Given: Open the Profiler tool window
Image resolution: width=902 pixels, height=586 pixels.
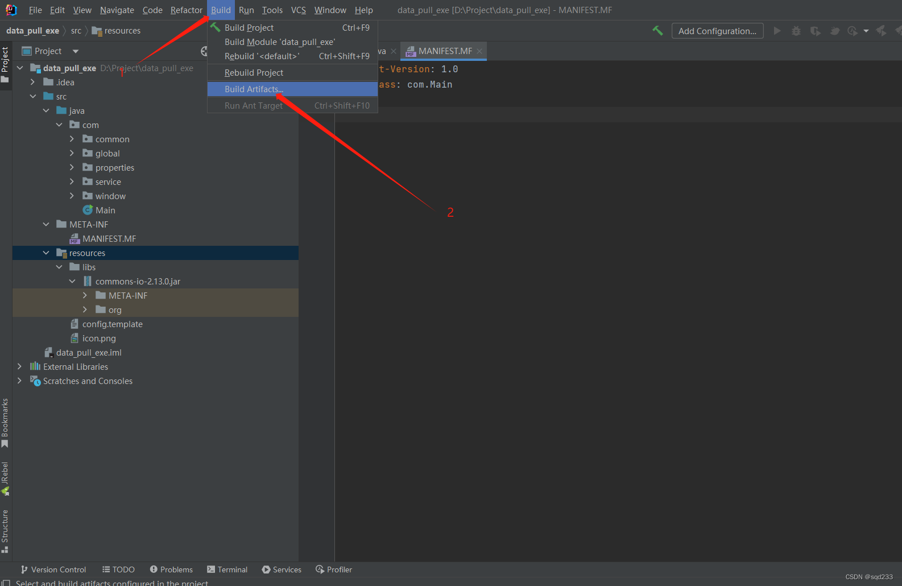Looking at the screenshot, I should coord(334,570).
